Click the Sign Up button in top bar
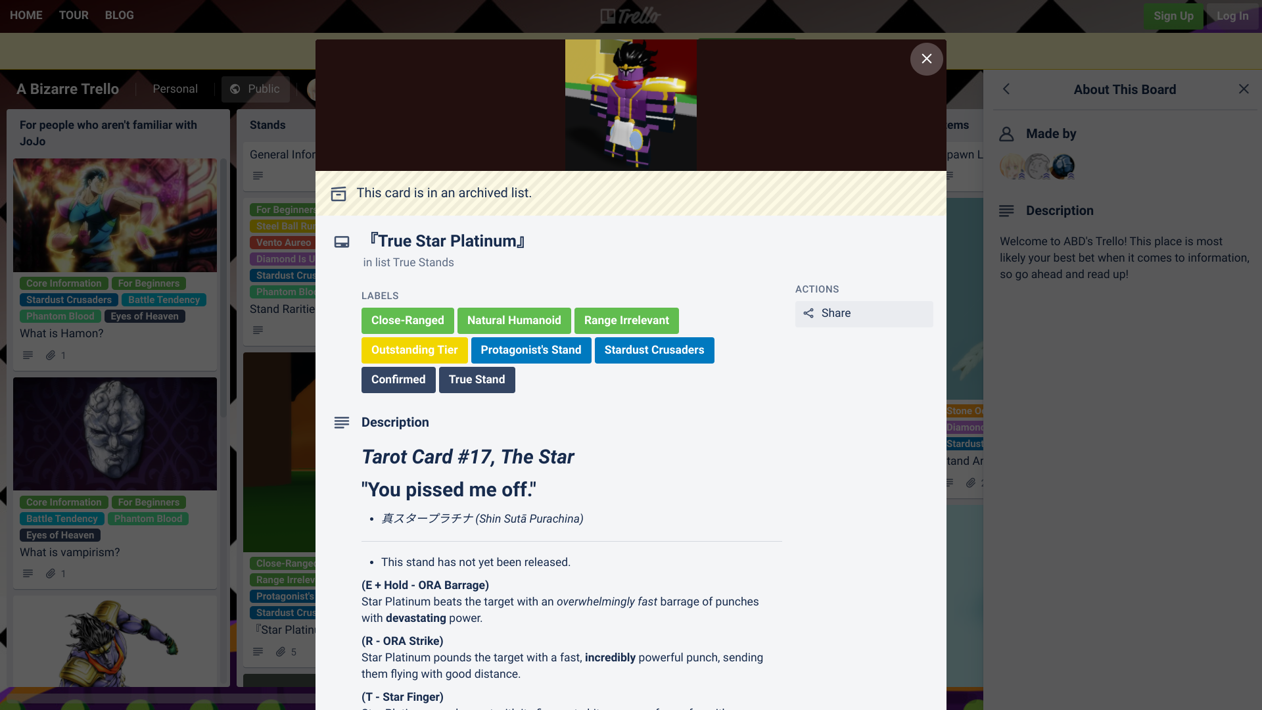 point(1173,16)
